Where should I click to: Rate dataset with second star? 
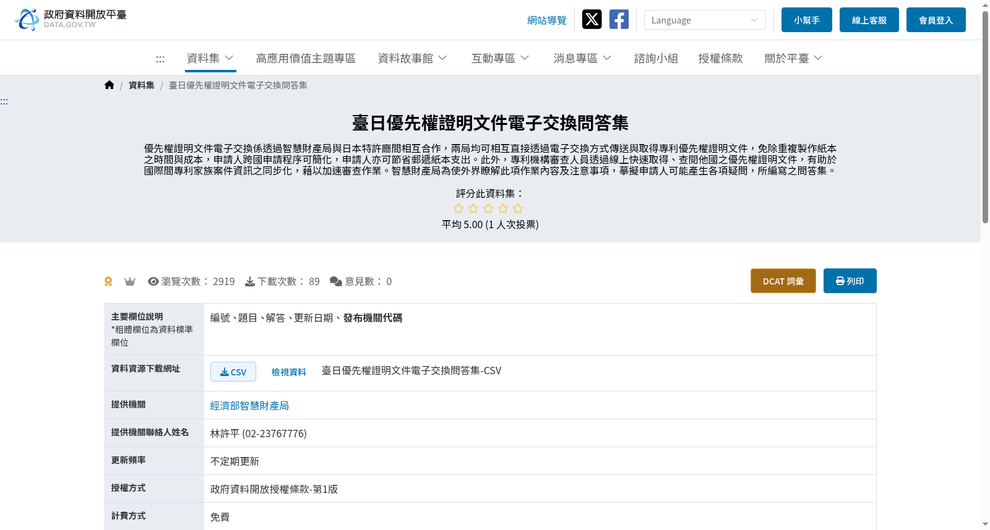(x=473, y=209)
